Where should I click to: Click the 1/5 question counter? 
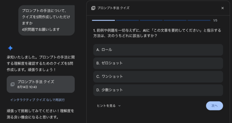pyautogui.click(x=215, y=20)
